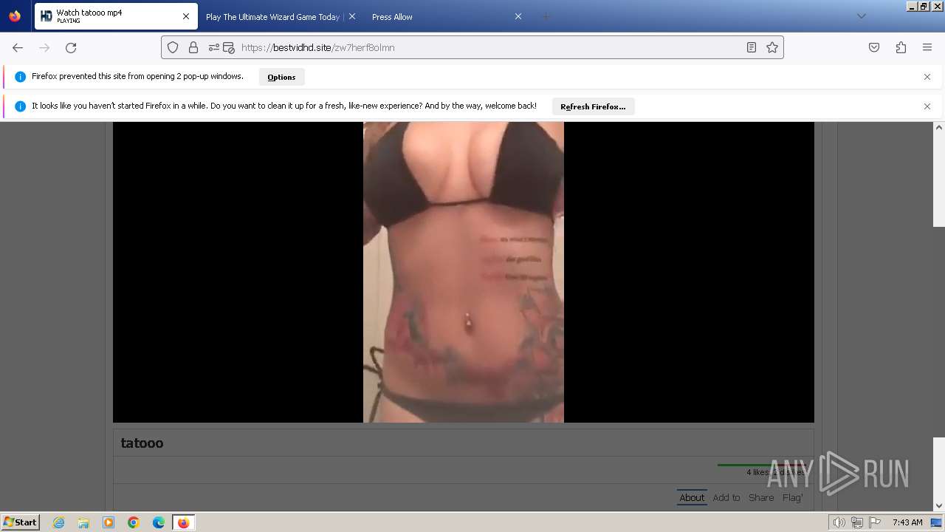Screen dimensions: 945x532
Task: Launch Google Chrome from the taskbar
Action: (134, 522)
